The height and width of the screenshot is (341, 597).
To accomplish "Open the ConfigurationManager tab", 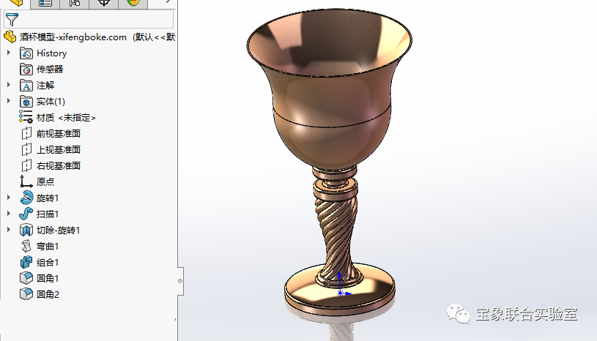I will 74,3.
